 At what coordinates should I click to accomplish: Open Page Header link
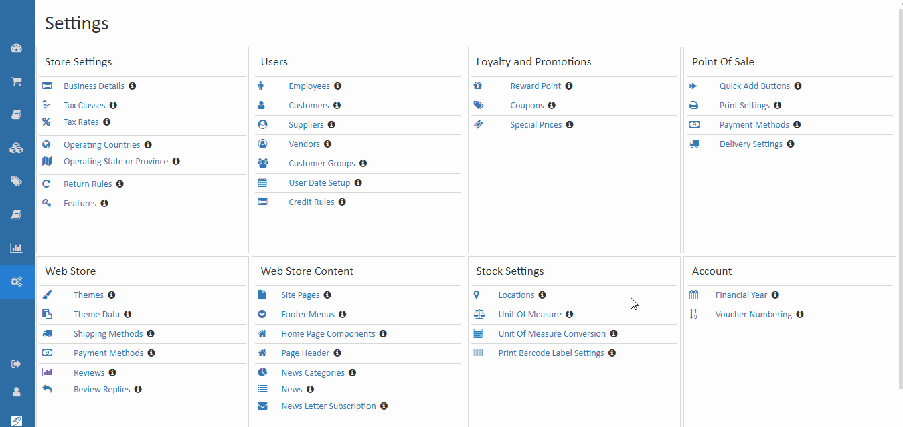tap(305, 353)
